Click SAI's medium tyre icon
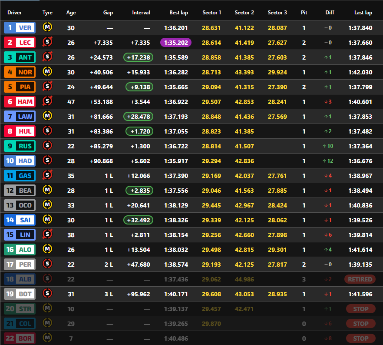 47,219
